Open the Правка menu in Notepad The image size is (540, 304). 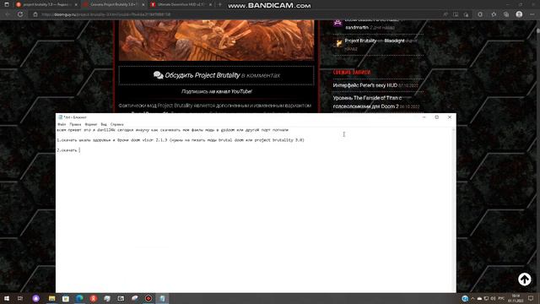click(x=75, y=124)
